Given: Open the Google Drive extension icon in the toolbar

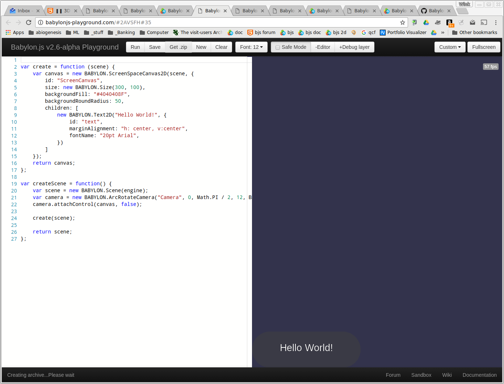Looking at the screenshot, I should tap(426, 22).
